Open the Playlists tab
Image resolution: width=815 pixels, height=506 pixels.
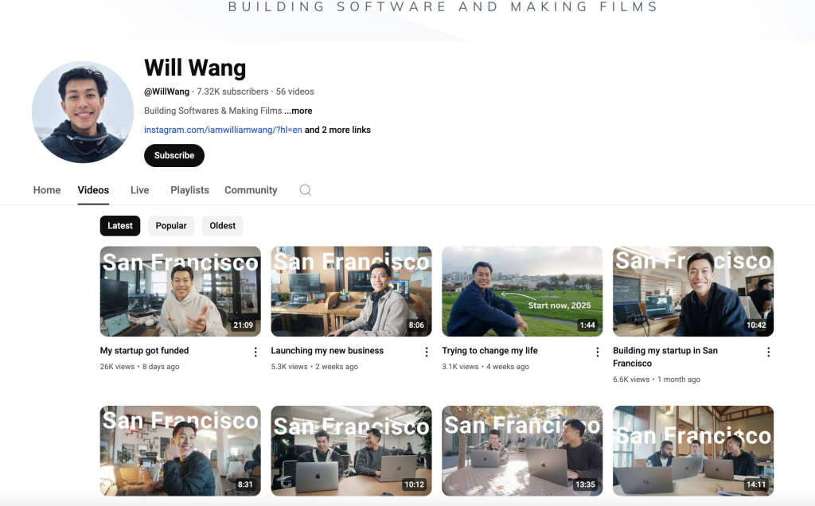(189, 190)
